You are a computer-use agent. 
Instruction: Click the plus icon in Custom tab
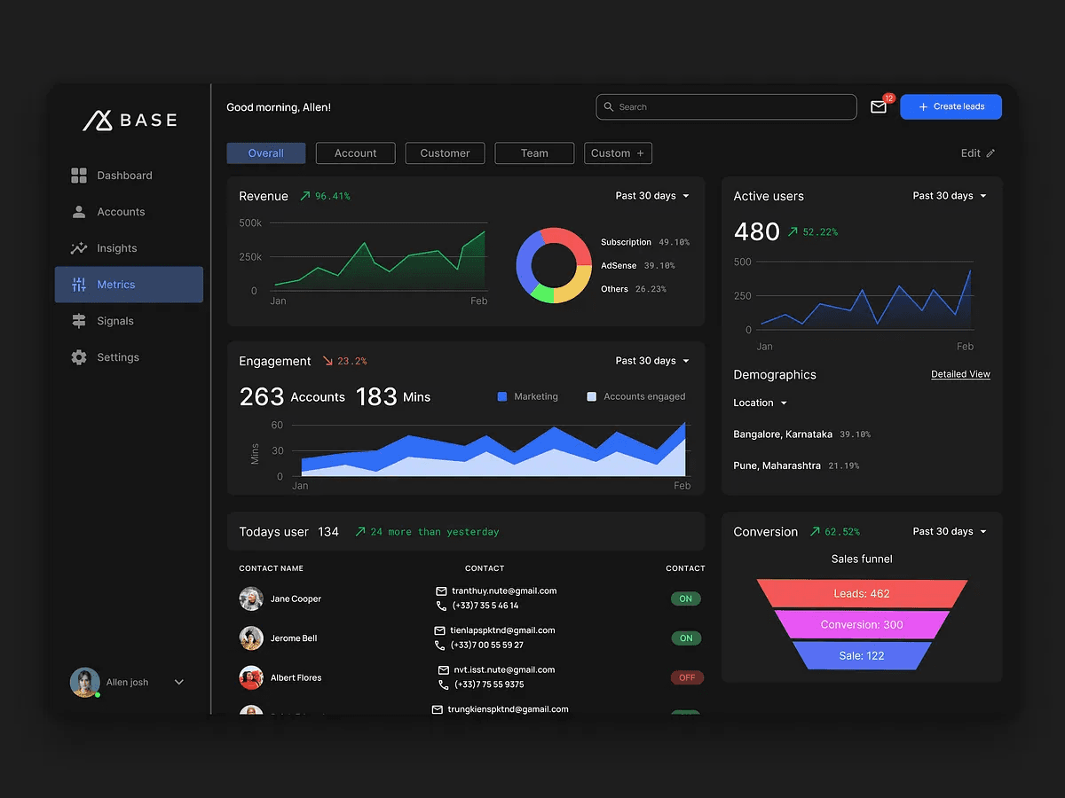click(x=641, y=153)
